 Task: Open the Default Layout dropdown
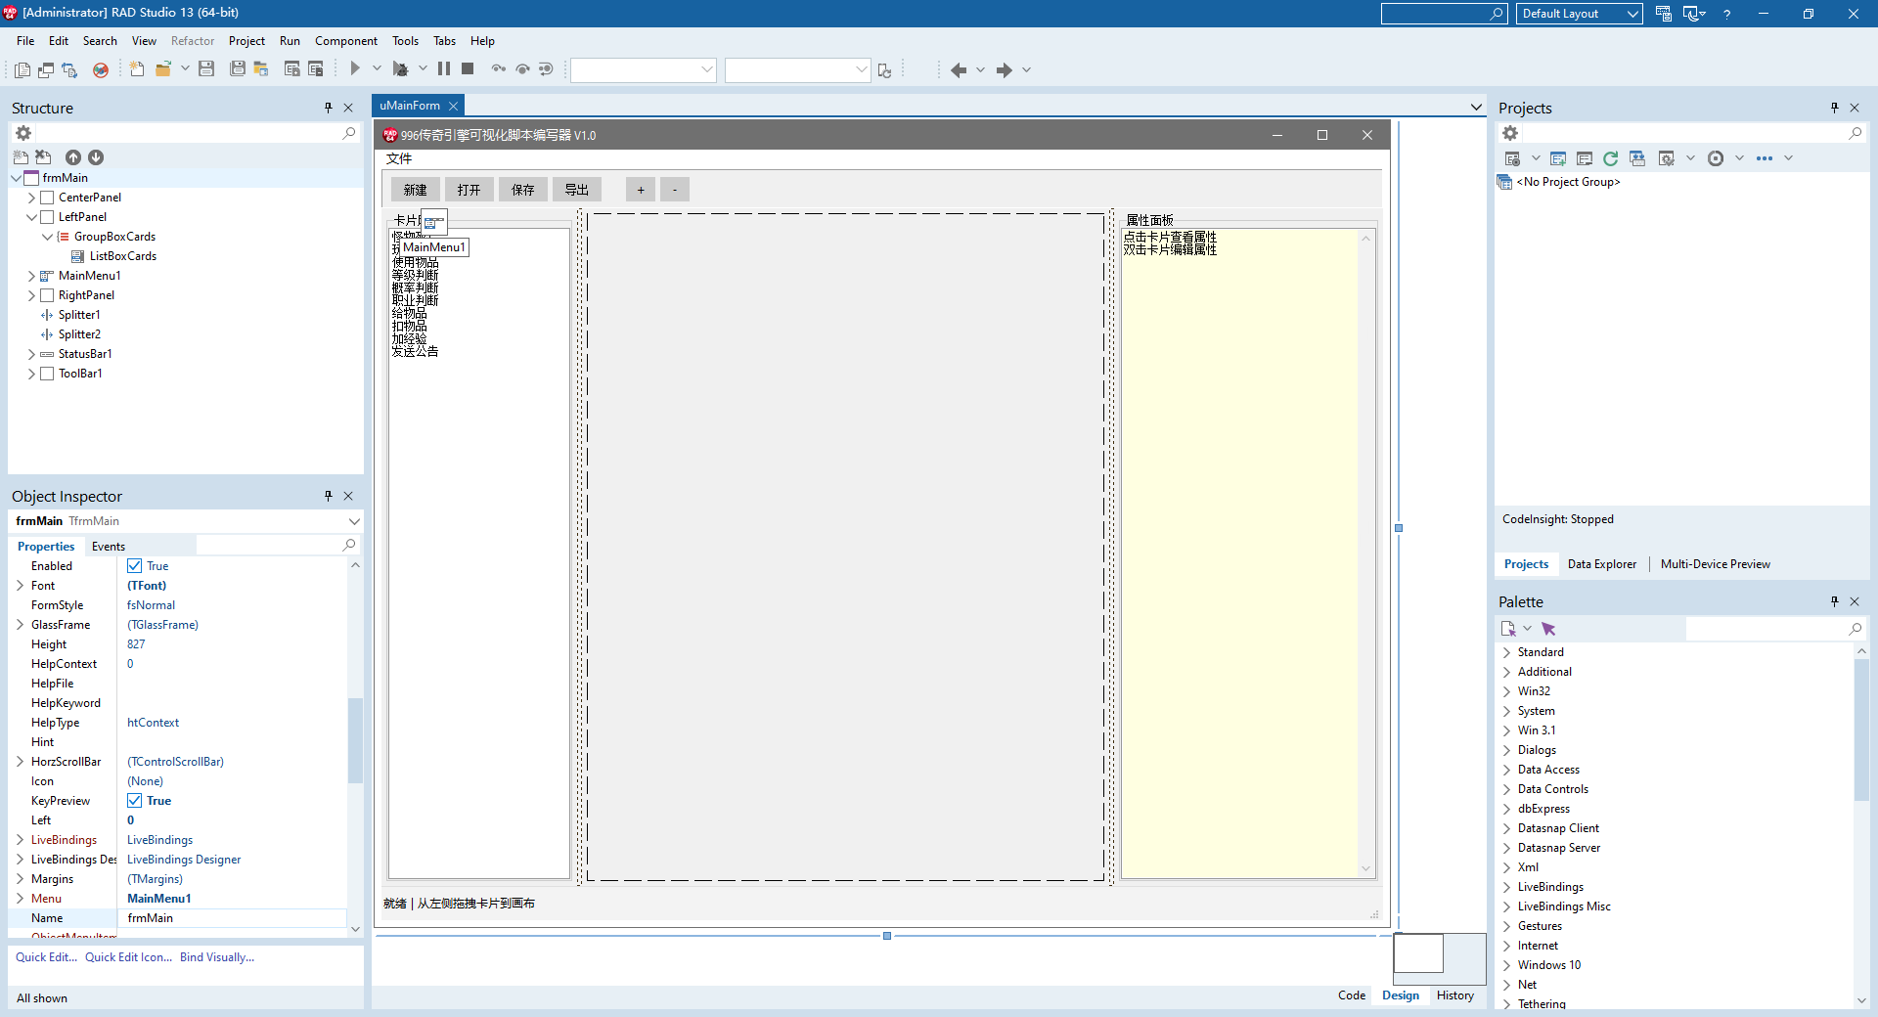[1579, 14]
